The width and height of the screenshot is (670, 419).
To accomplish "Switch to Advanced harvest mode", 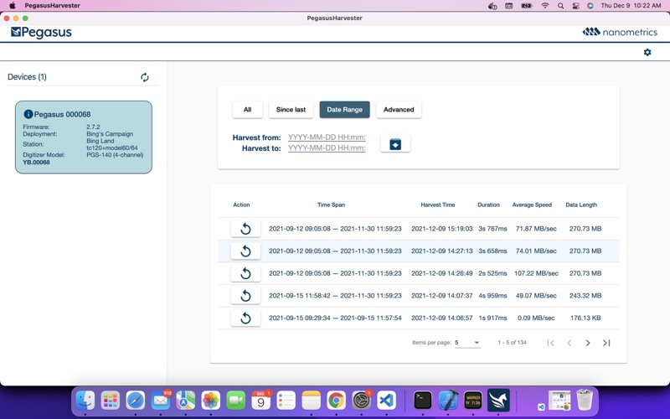I will (399, 110).
